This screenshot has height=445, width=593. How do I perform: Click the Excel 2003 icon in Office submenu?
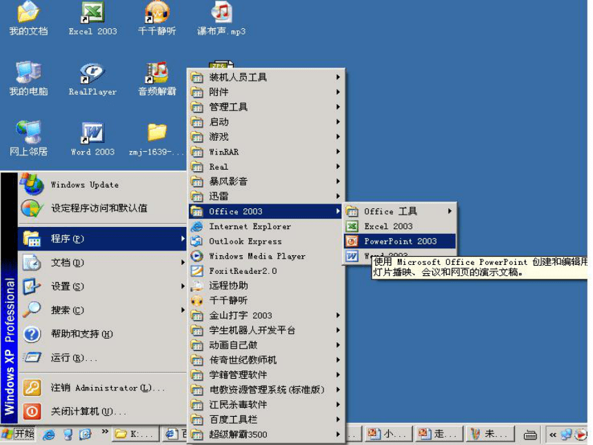coord(352,226)
